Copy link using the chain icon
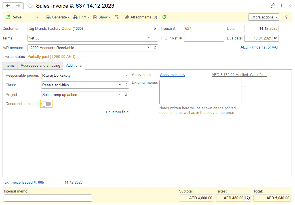The width and height of the screenshot is (295, 205). 273,6
